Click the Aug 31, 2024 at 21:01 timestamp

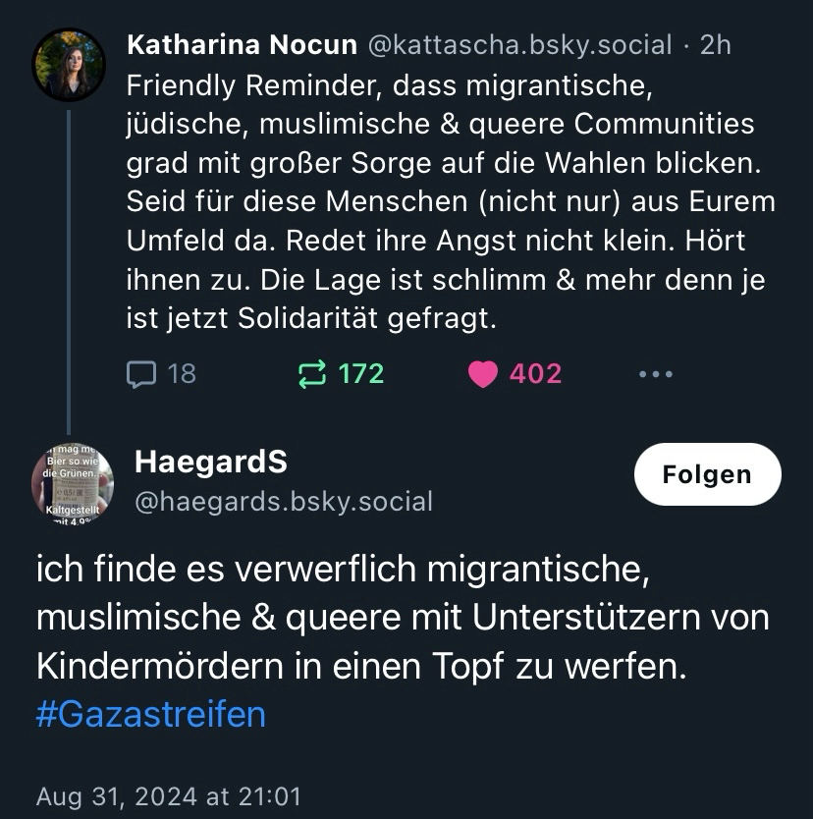tap(168, 795)
